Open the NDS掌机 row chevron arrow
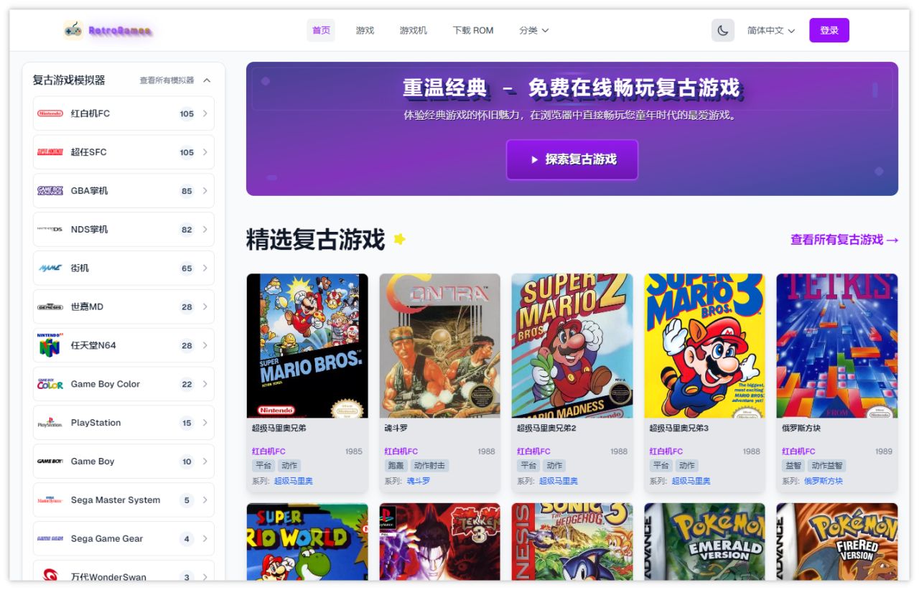This screenshot has width=919, height=590. 205,230
